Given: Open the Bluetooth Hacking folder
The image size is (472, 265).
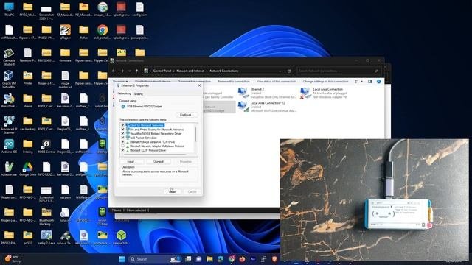Looking at the screenshot, I should (46, 216).
